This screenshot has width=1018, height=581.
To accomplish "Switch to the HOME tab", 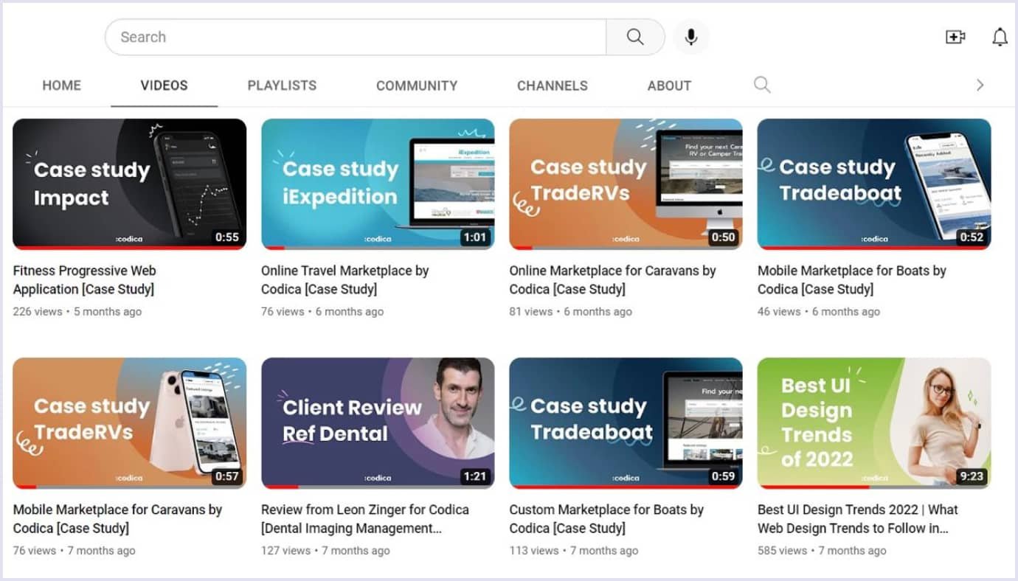I will click(x=61, y=86).
